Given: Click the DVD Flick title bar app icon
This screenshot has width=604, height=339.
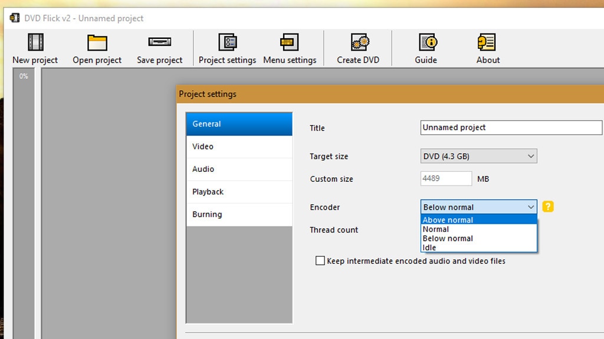Looking at the screenshot, I should [15, 18].
